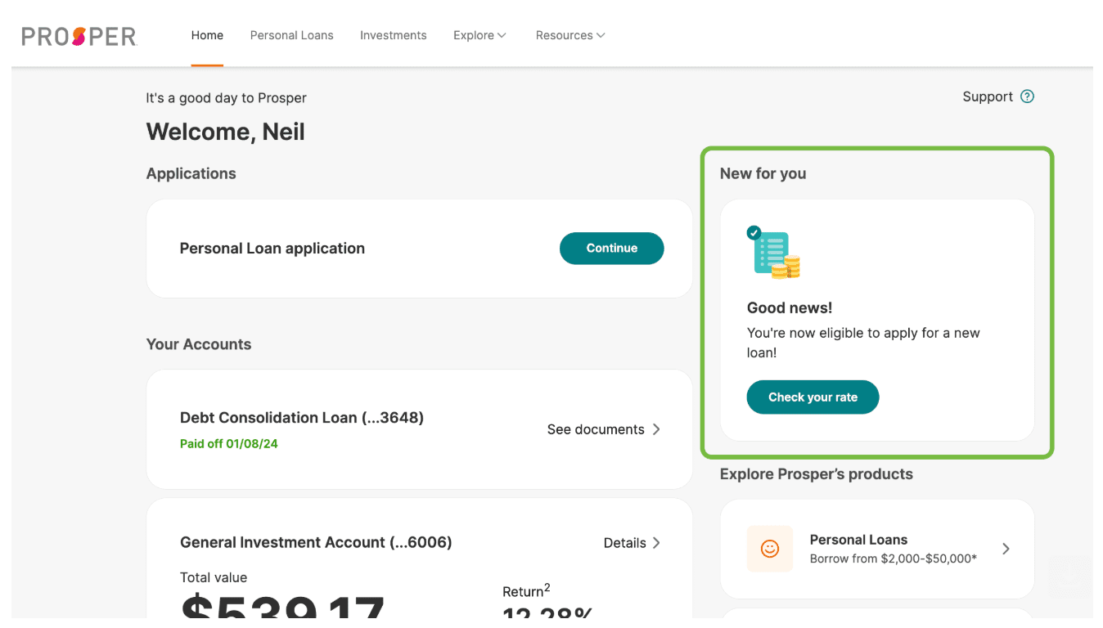Expand the Explore dropdown menu
The height and width of the screenshot is (628, 1103).
tap(479, 35)
